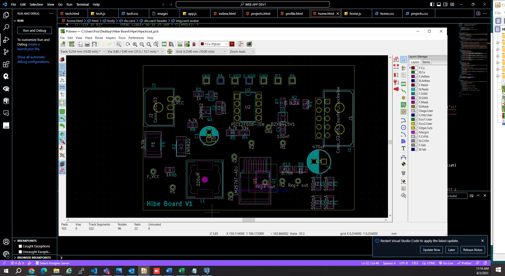Select the Add Keepout Area tool
Viewport: 505px width, 276px height.
(x=403, y=112)
